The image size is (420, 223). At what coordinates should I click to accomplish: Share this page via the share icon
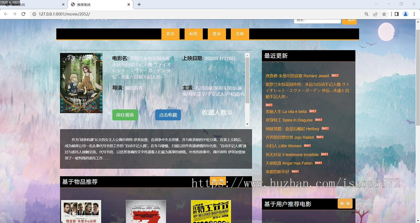[x=375, y=14]
